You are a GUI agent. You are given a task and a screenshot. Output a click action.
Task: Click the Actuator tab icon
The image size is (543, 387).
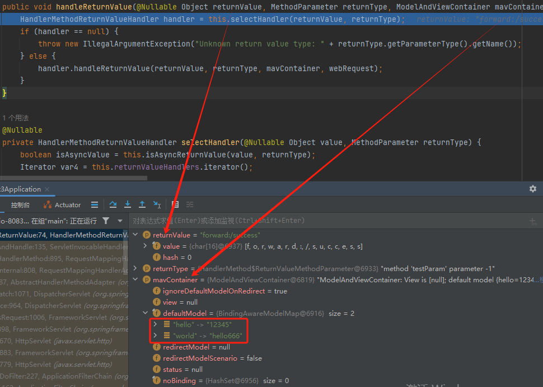[48, 205]
